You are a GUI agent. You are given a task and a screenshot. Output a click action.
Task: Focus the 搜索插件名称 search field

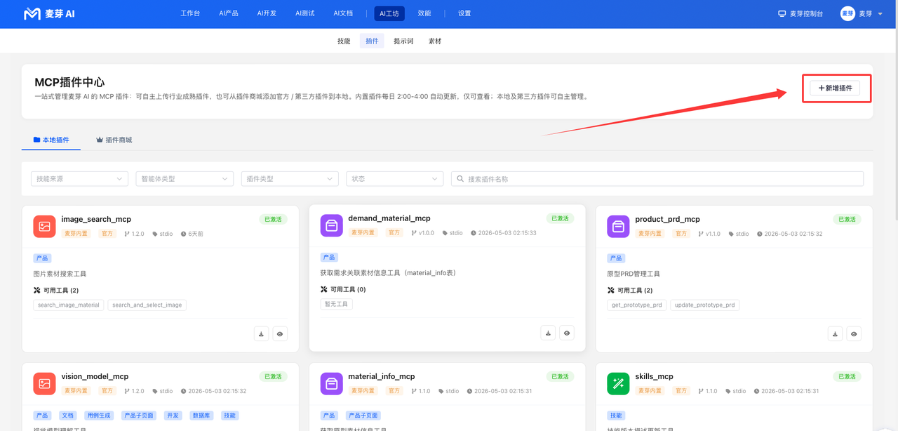point(657,179)
